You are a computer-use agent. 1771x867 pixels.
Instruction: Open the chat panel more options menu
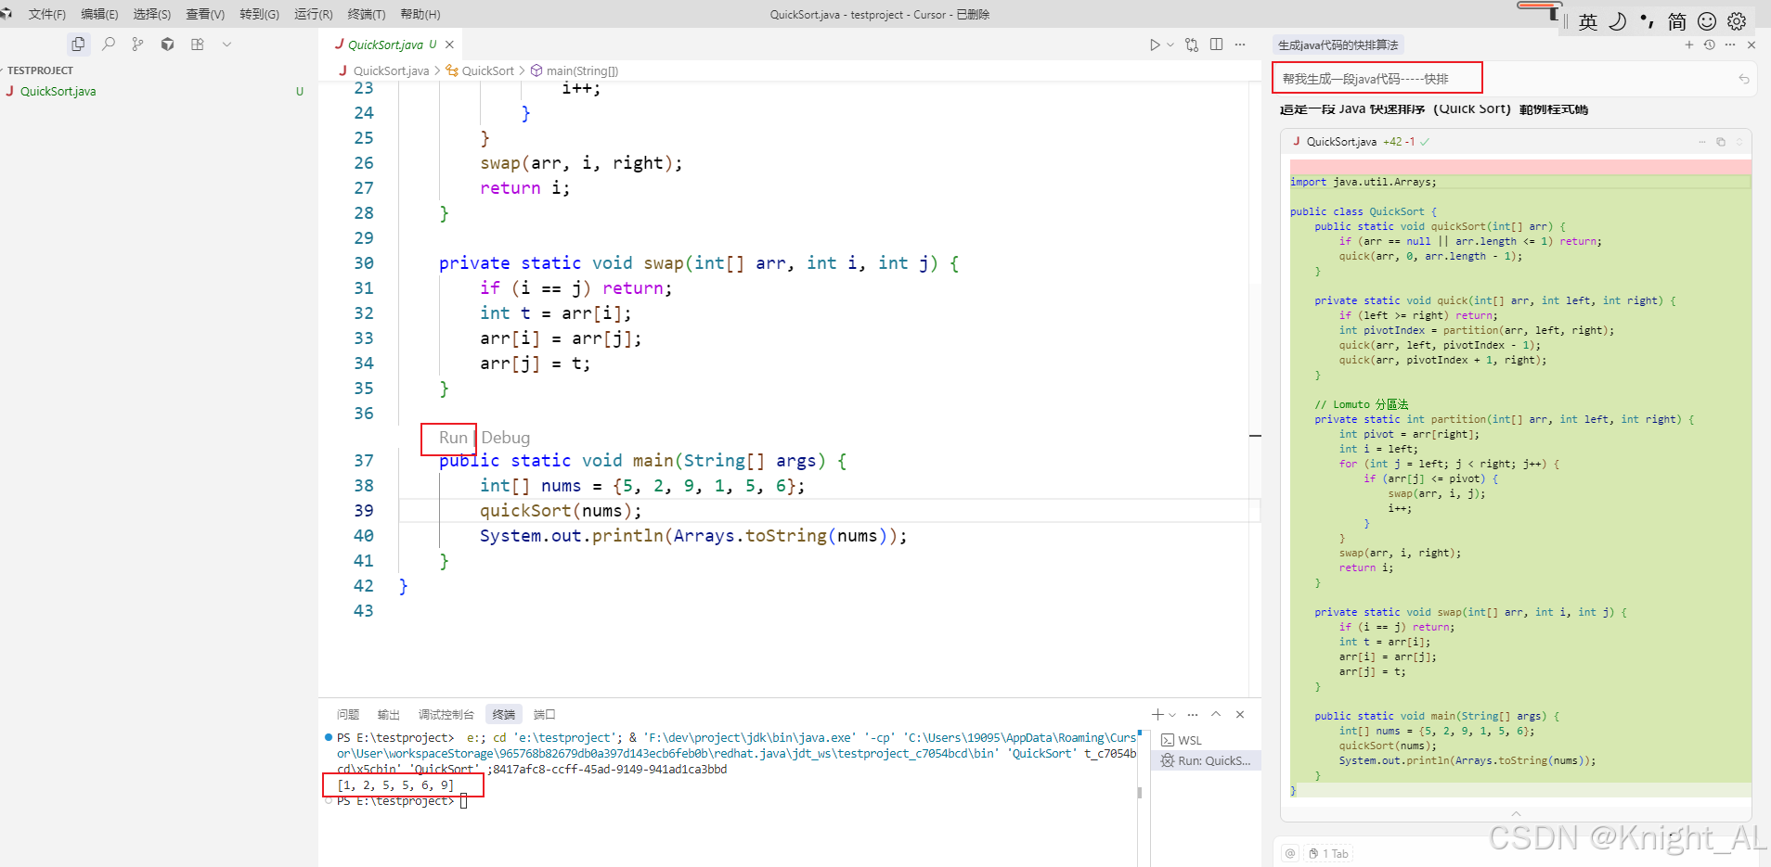[1730, 45]
